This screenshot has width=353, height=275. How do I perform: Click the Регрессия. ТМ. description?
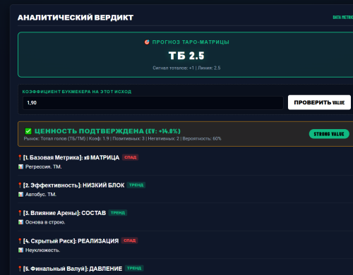(44, 167)
